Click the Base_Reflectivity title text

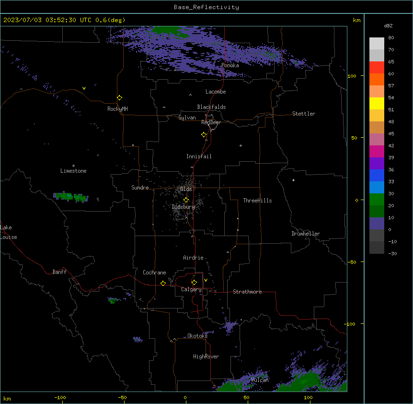(x=206, y=7)
